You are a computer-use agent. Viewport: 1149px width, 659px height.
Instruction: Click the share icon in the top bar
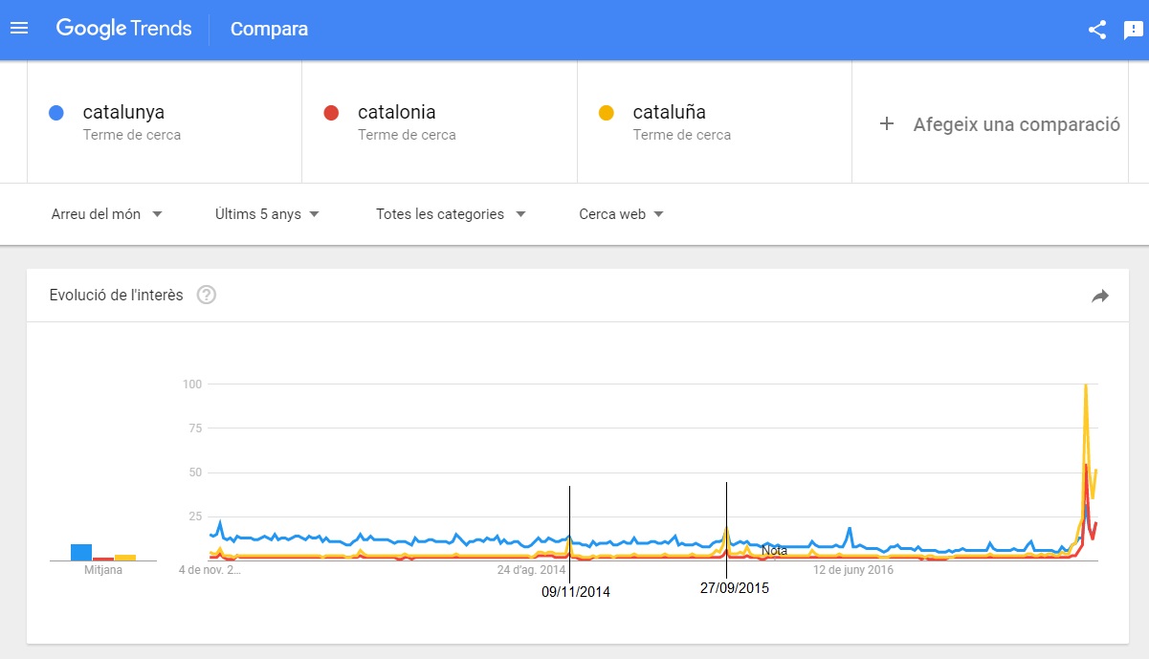pyautogui.click(x=1096, y=30)
